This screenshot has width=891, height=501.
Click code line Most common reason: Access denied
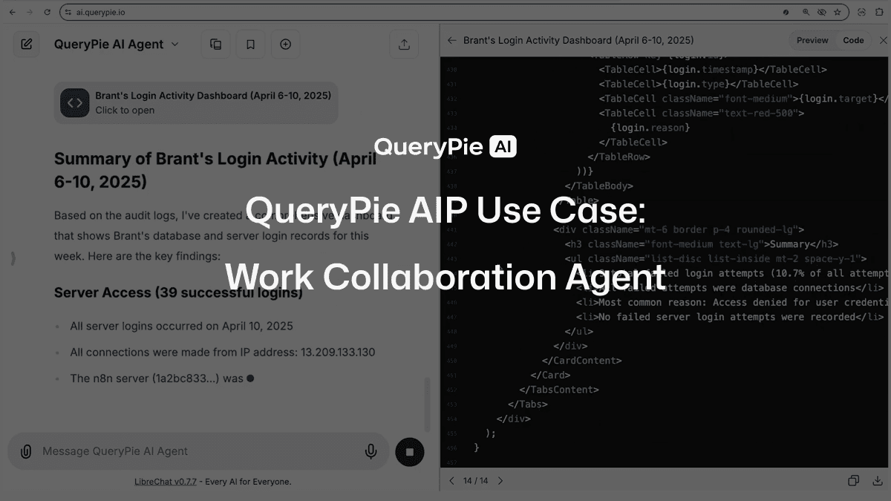point(733,302)
